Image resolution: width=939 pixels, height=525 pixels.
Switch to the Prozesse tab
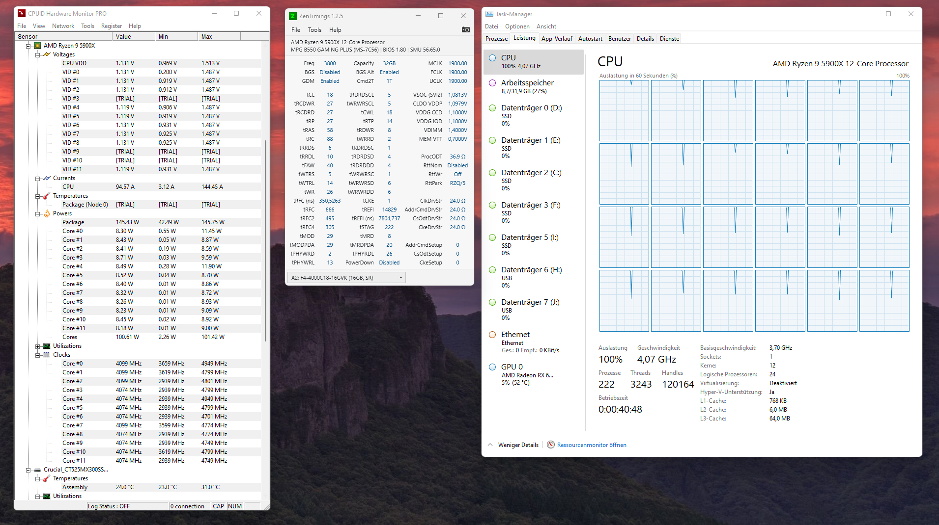[496, 39]
